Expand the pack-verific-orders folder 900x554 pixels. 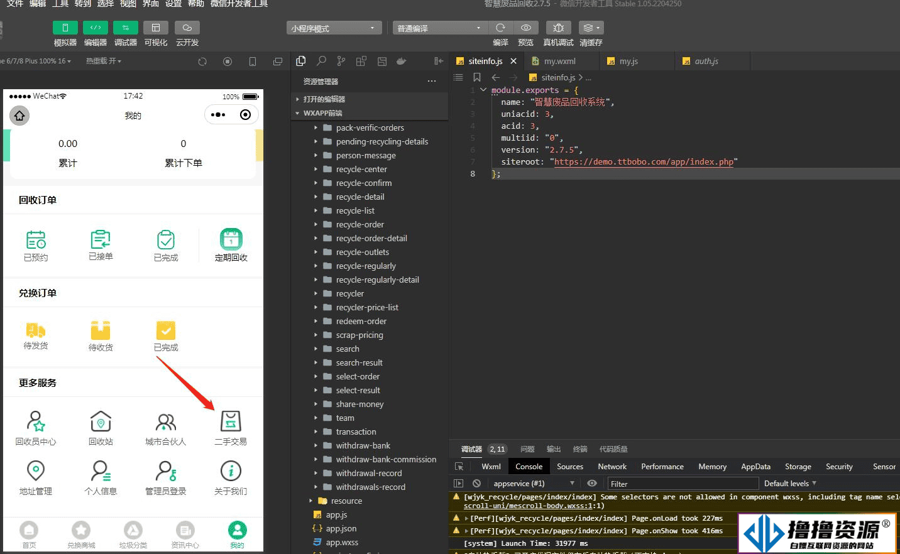coord(370,128)
